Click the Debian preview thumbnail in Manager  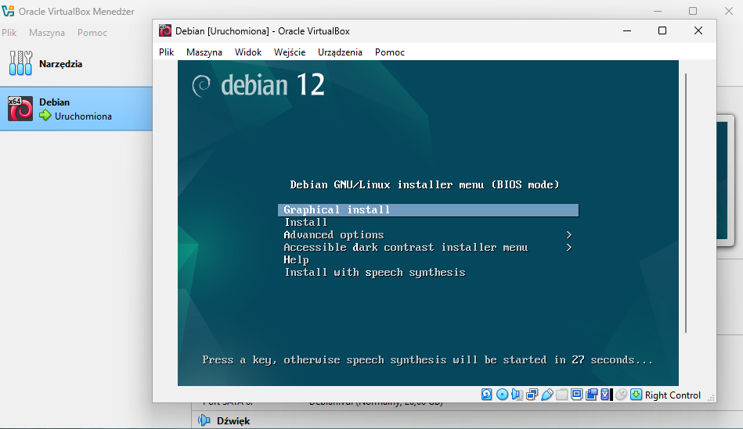coord(725,181)
